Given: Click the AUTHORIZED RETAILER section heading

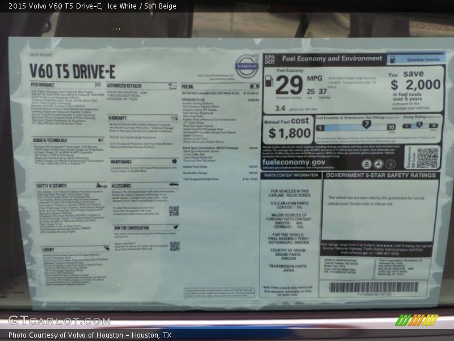Looking at the screenshot, I should (124, 86).
